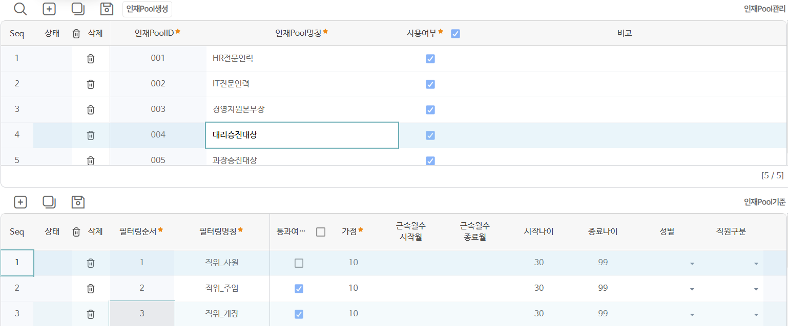Click trash icon in lower grid 삭제 header
The image size is (788, 326).
(76, 232)
